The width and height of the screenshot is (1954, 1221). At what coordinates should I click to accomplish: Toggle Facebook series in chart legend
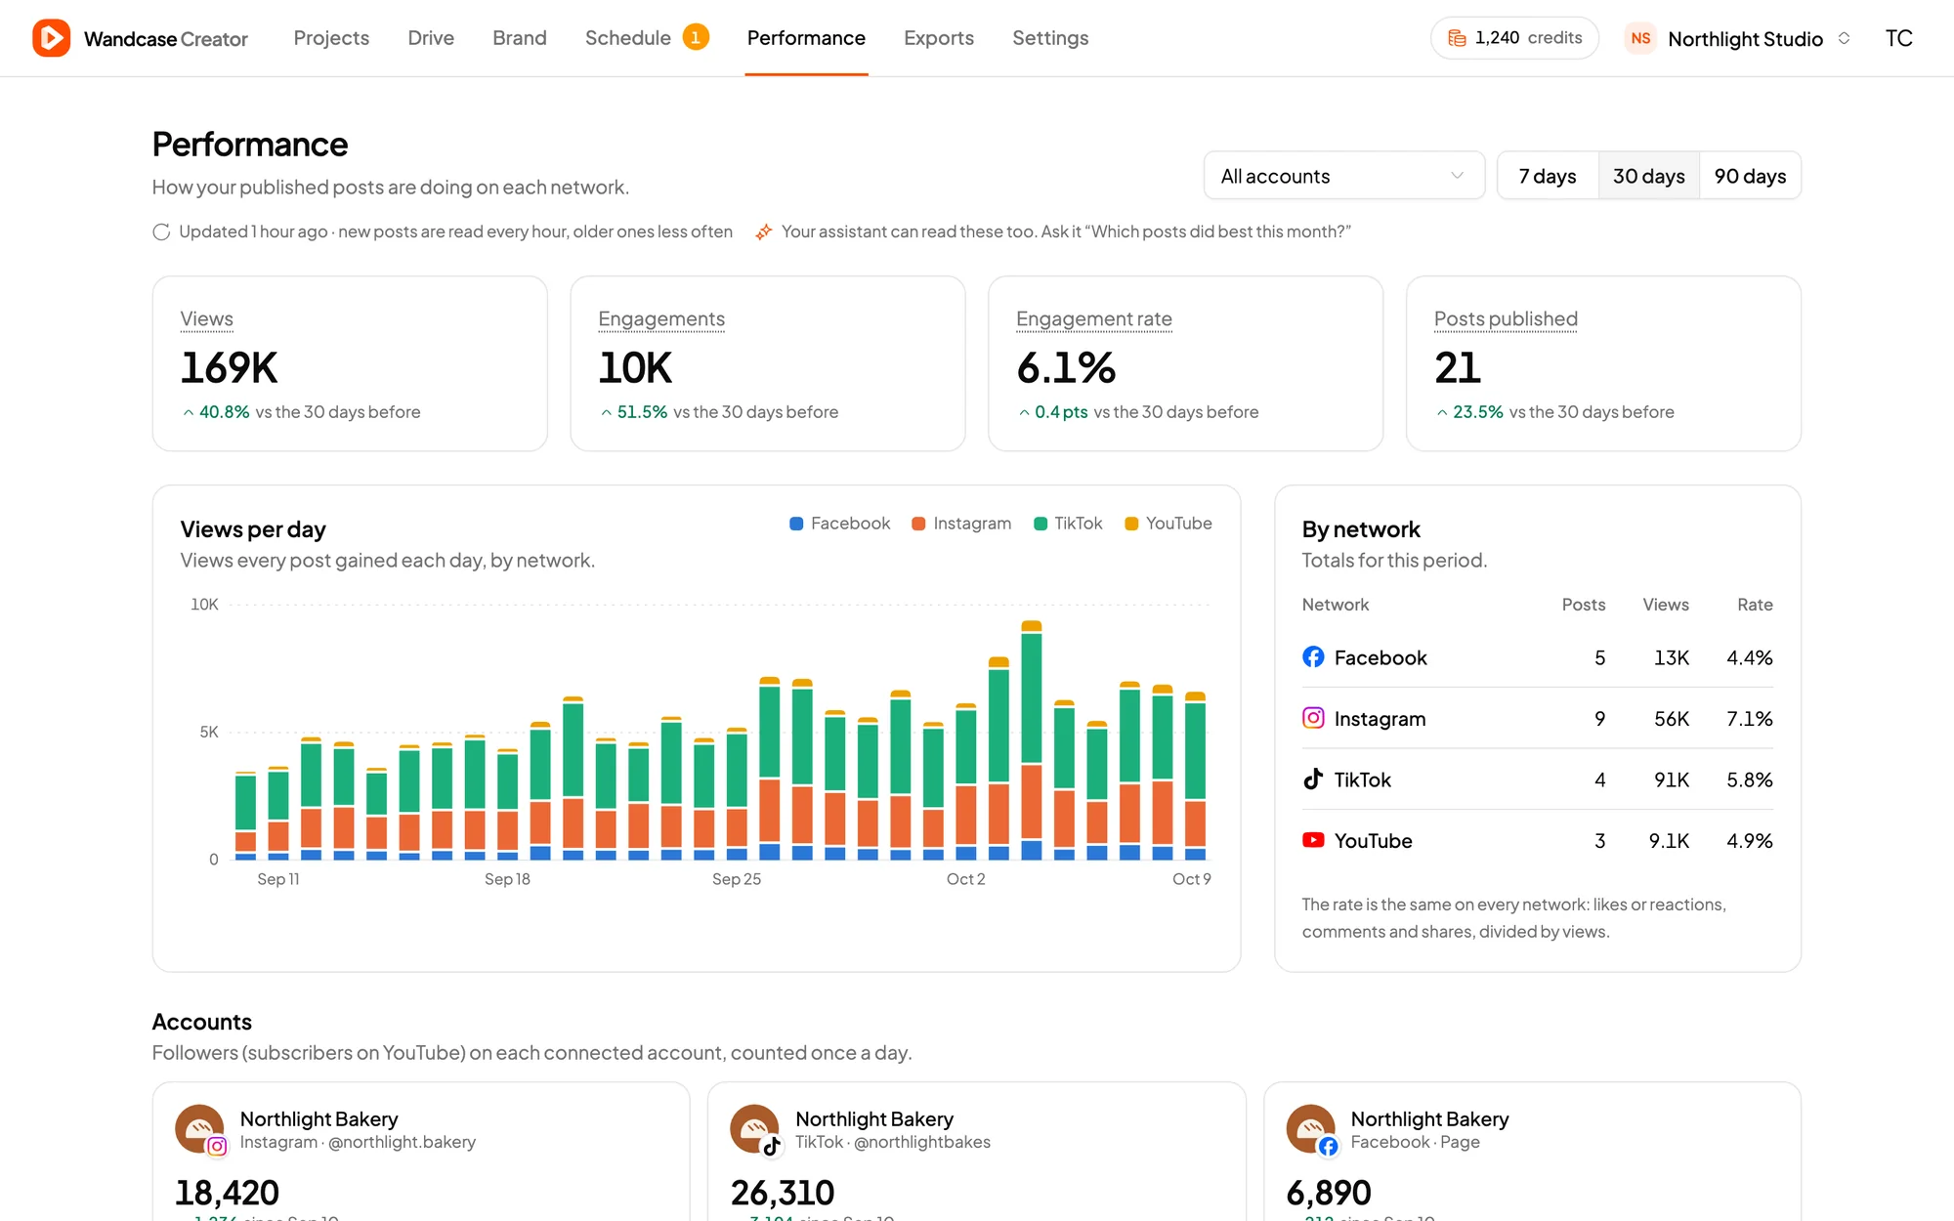click(x=839, y=524)
